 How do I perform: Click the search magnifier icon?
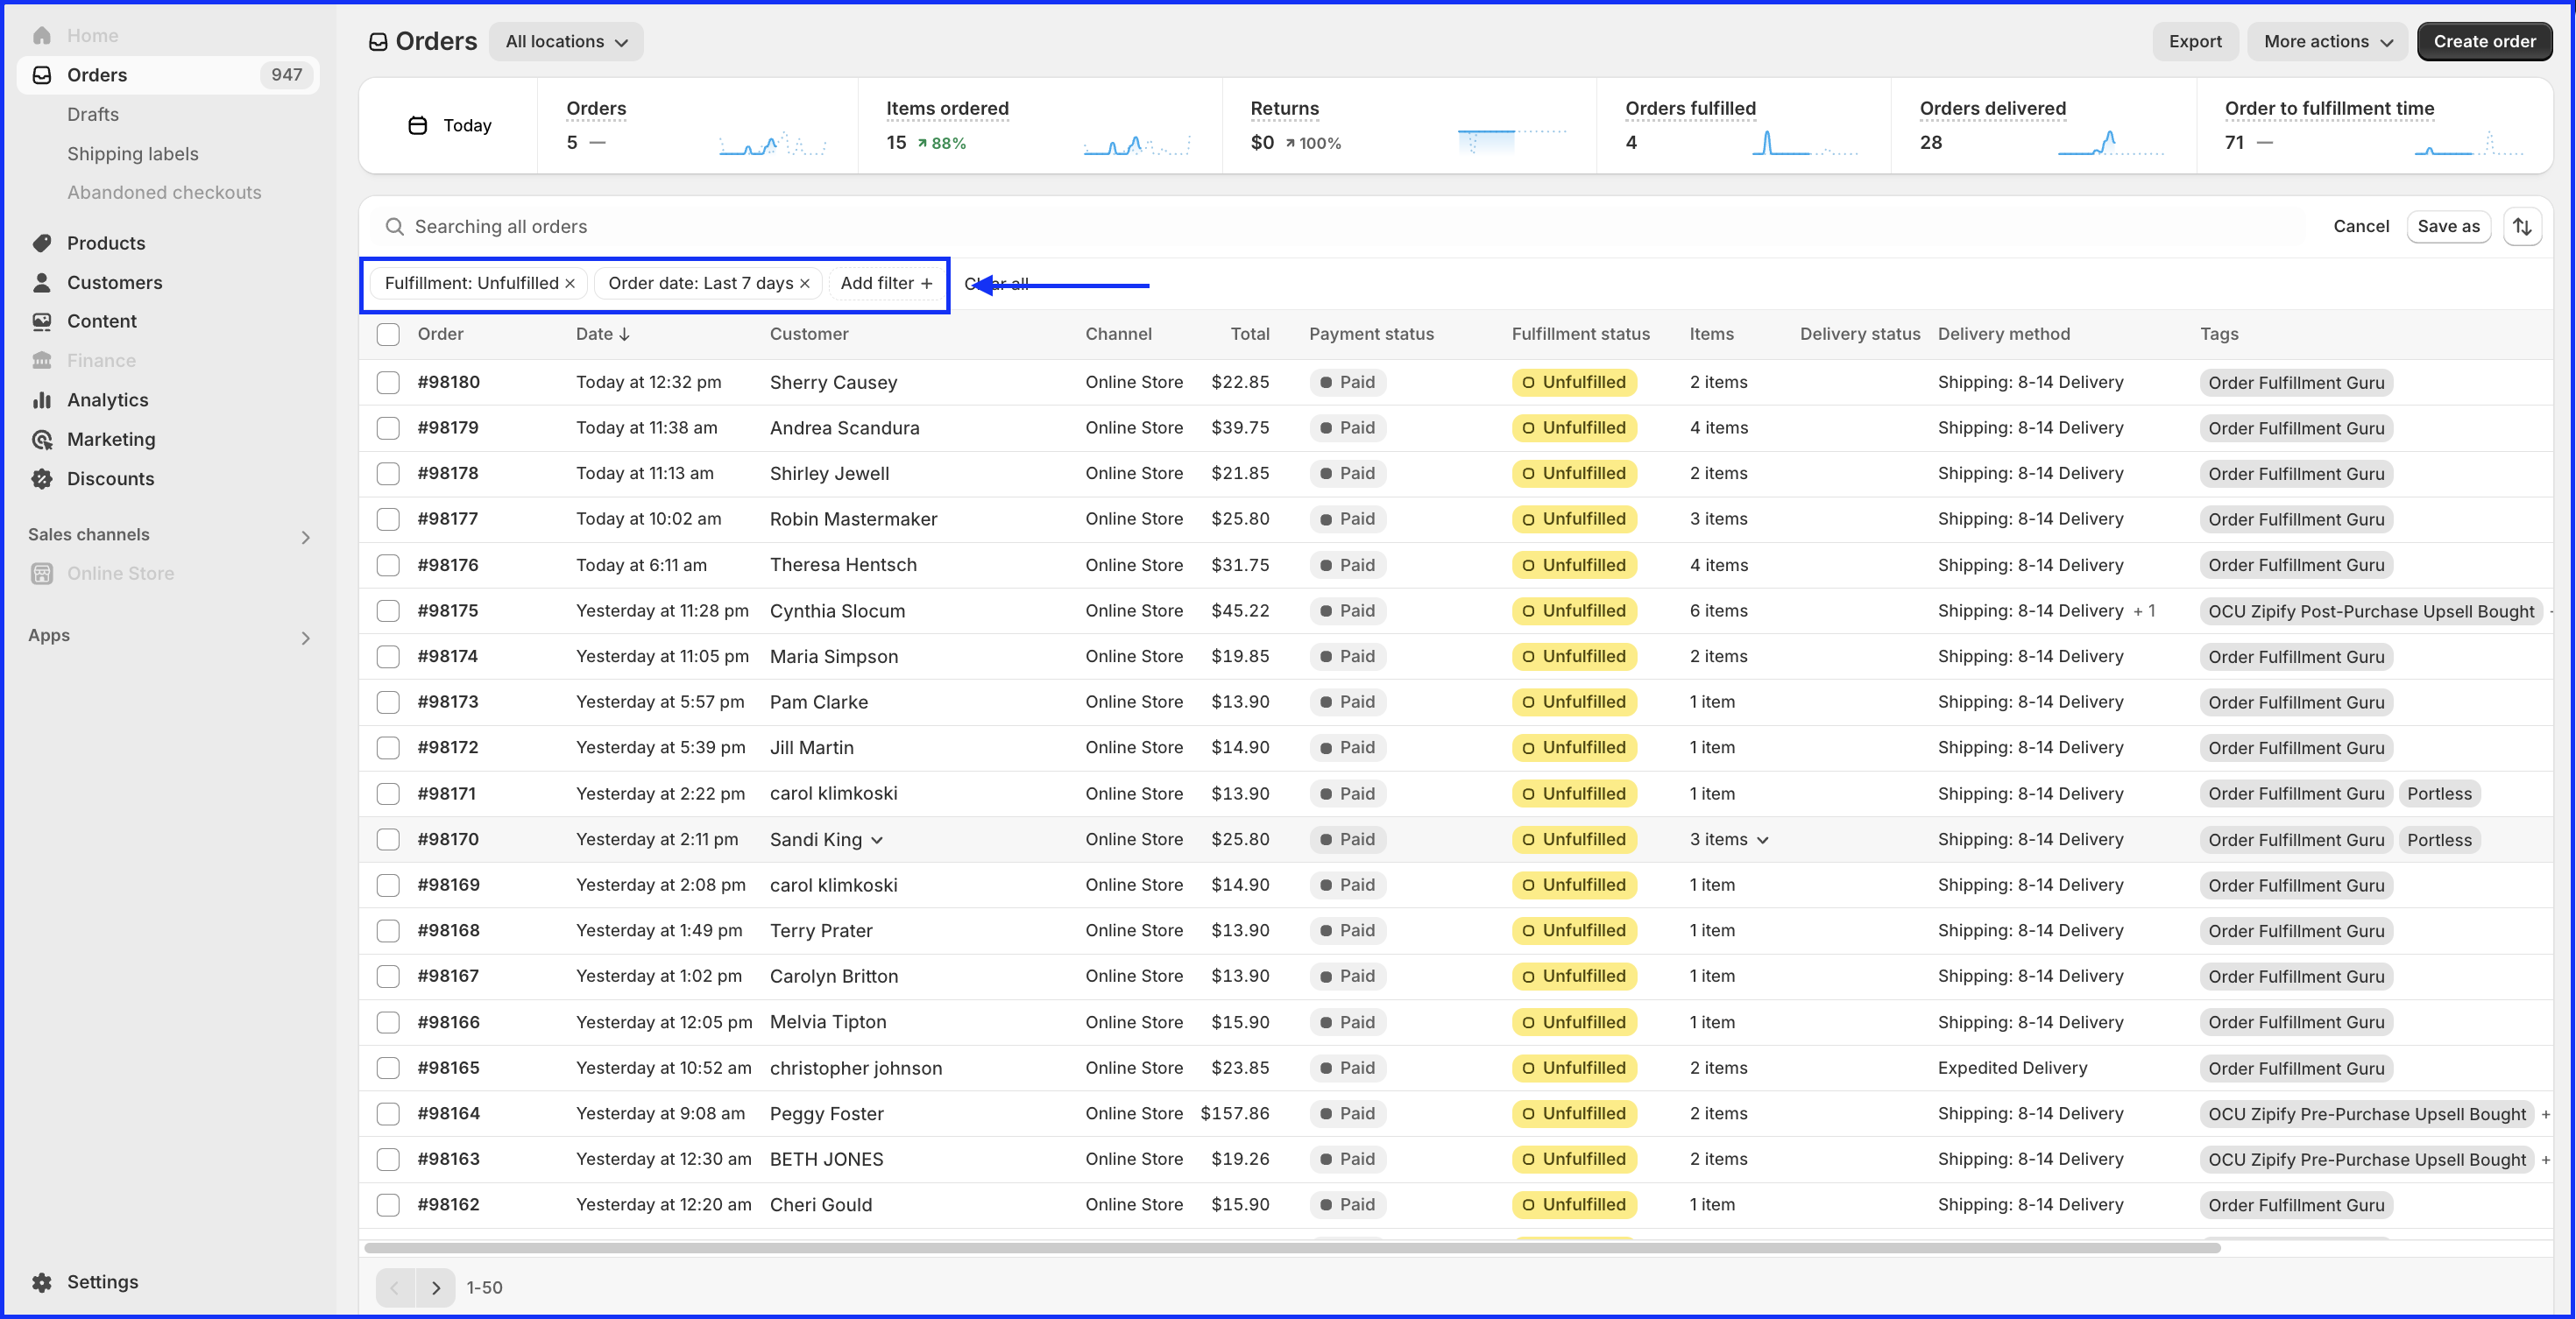[395, 227]
